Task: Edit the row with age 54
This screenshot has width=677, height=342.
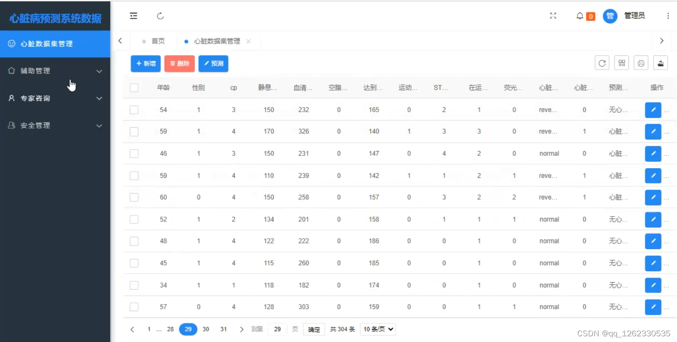Action: click(653, 110)
